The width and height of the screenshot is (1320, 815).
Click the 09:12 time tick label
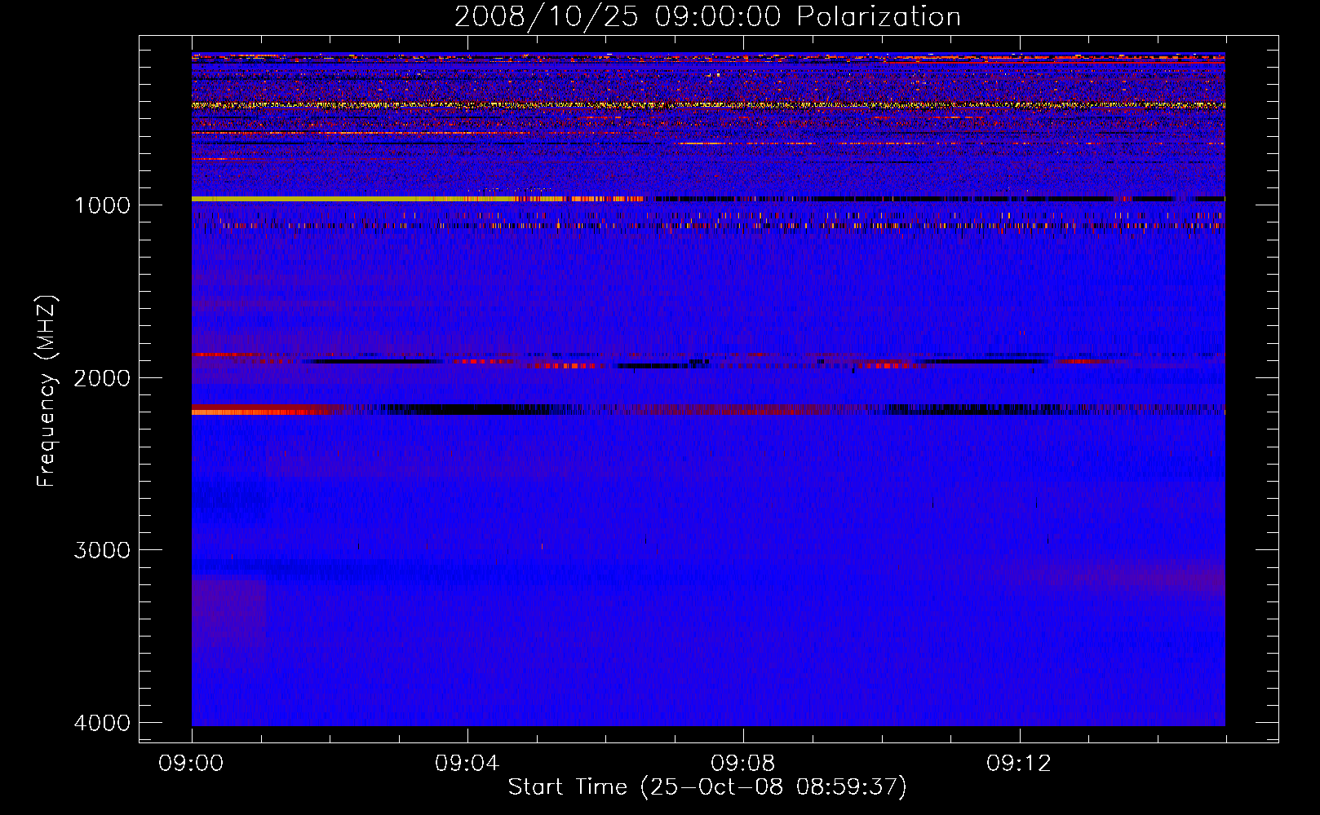coord(1019,764)
